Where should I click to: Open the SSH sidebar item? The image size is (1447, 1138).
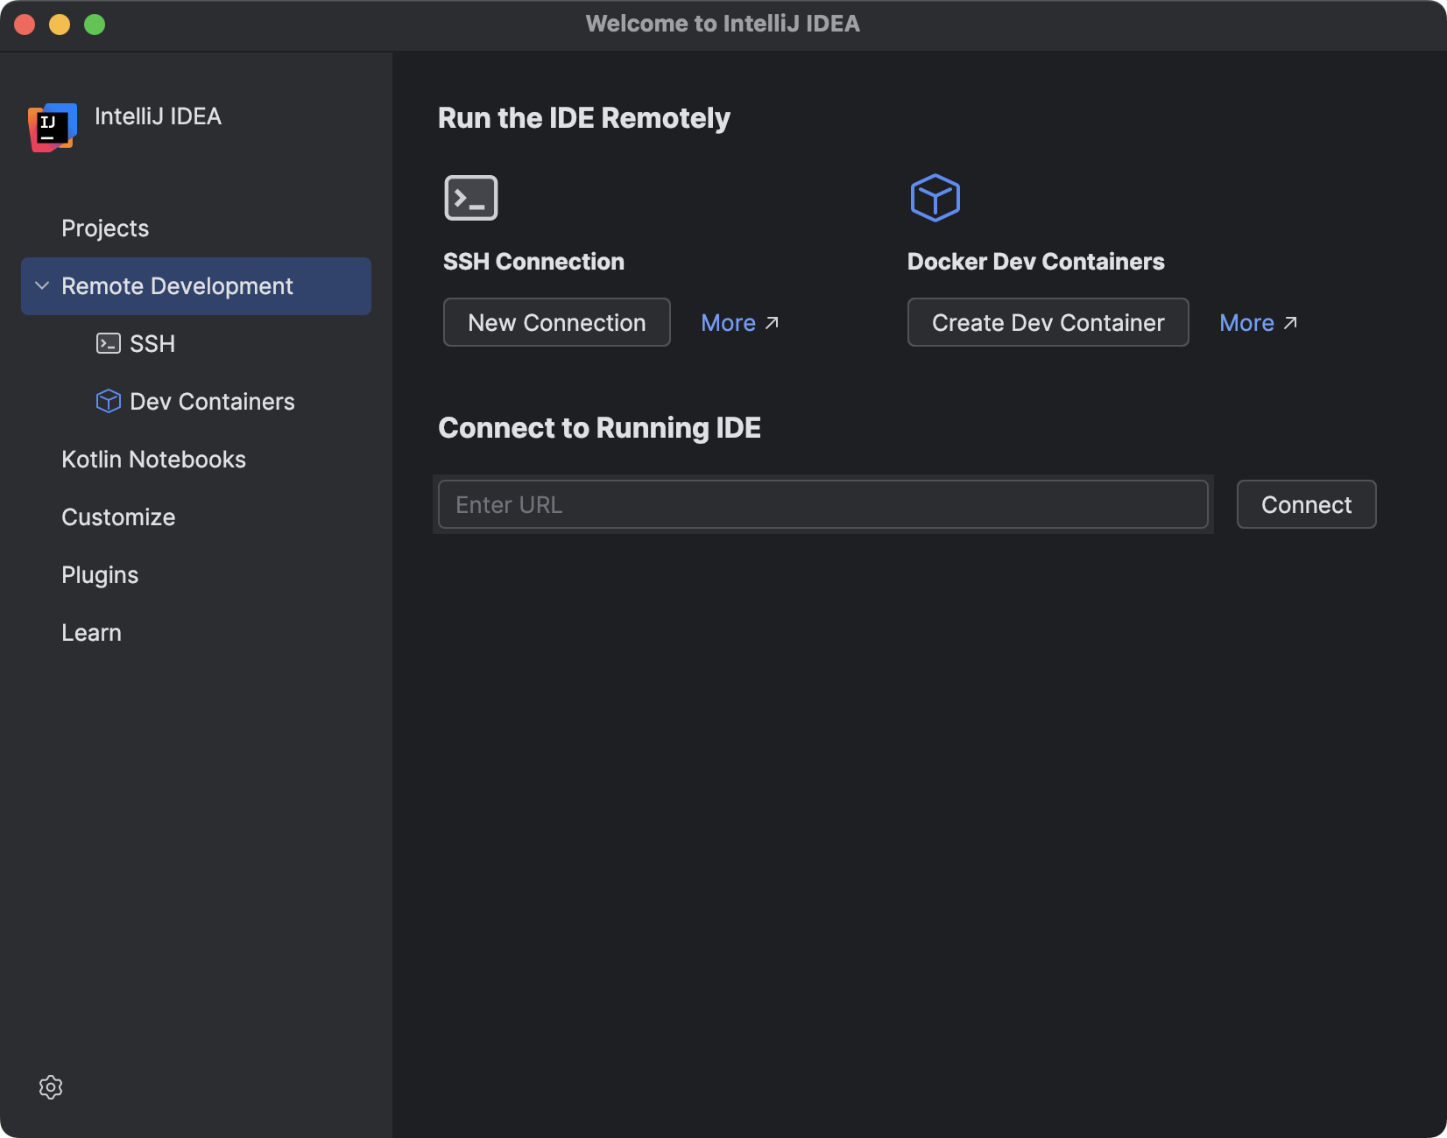click(x=152, y=344)
